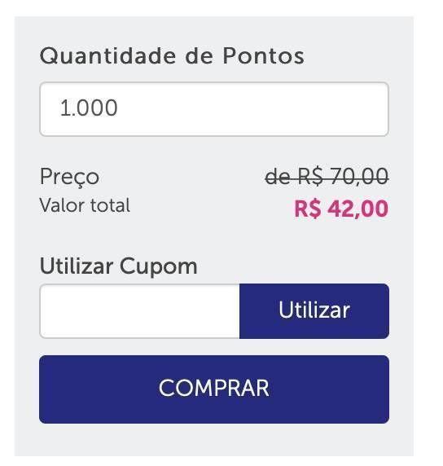
Task: Click the "70,00" number in struck price
Action: click(359, 177)
